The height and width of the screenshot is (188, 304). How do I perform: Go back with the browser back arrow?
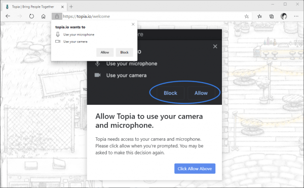[x=8, y=16]
